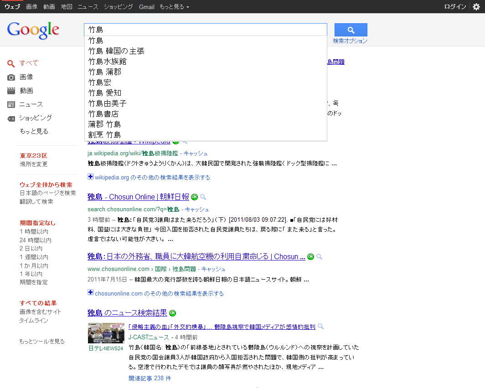Filter results to 1 年以内
This screenshot has height=388, width=485.
click(31, 274)
